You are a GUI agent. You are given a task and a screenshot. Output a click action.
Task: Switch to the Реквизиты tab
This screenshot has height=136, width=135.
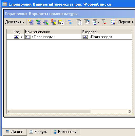(65, 132)
